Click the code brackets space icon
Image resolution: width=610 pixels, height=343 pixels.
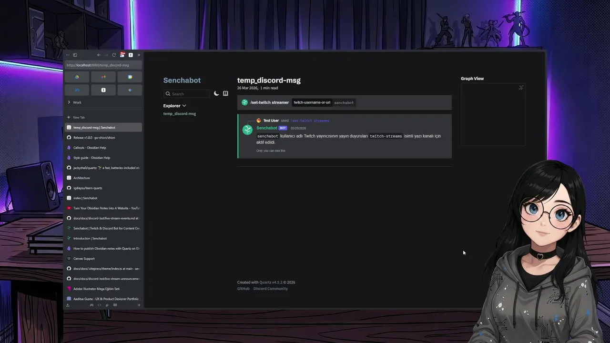click(x=99, y=305)
